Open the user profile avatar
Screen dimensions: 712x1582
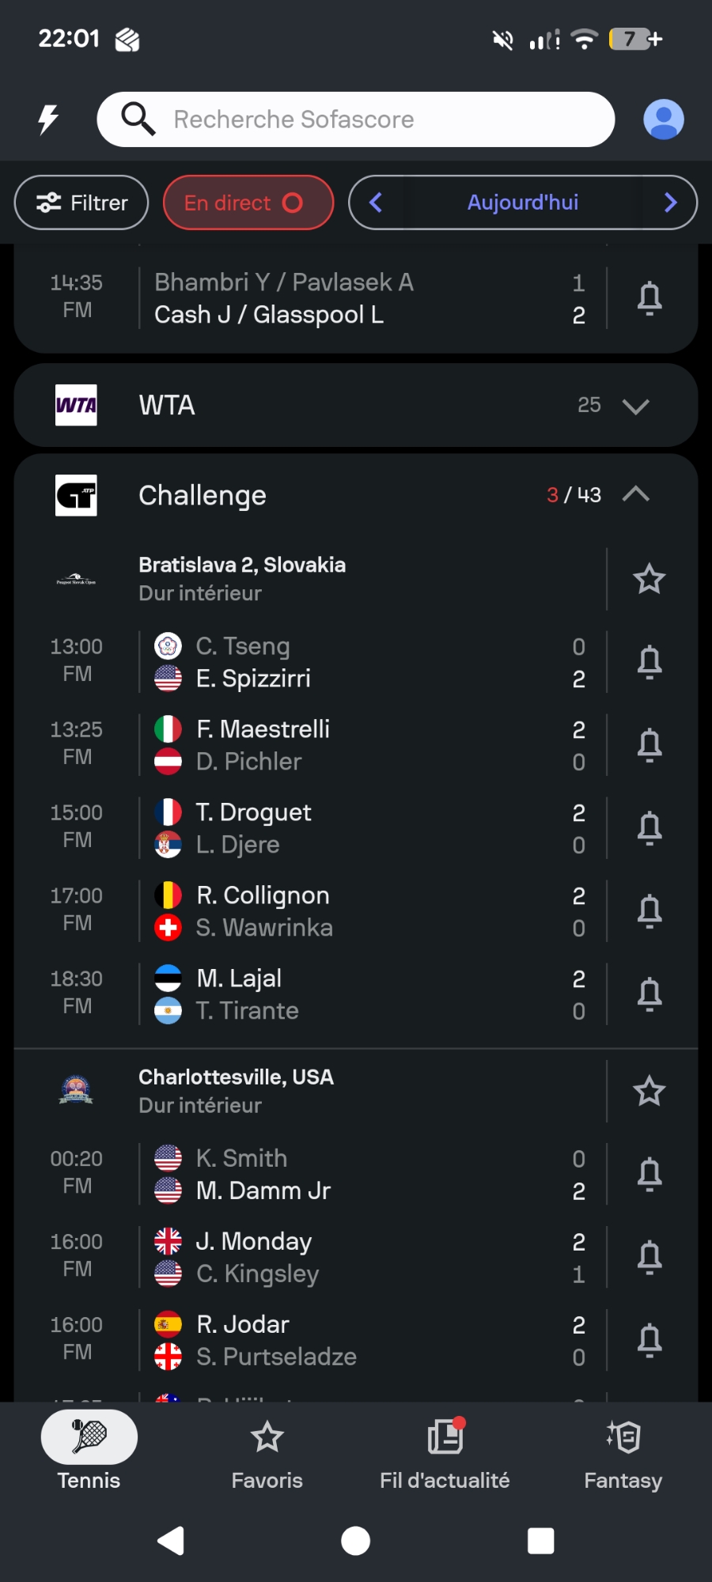tap(663, 119)
